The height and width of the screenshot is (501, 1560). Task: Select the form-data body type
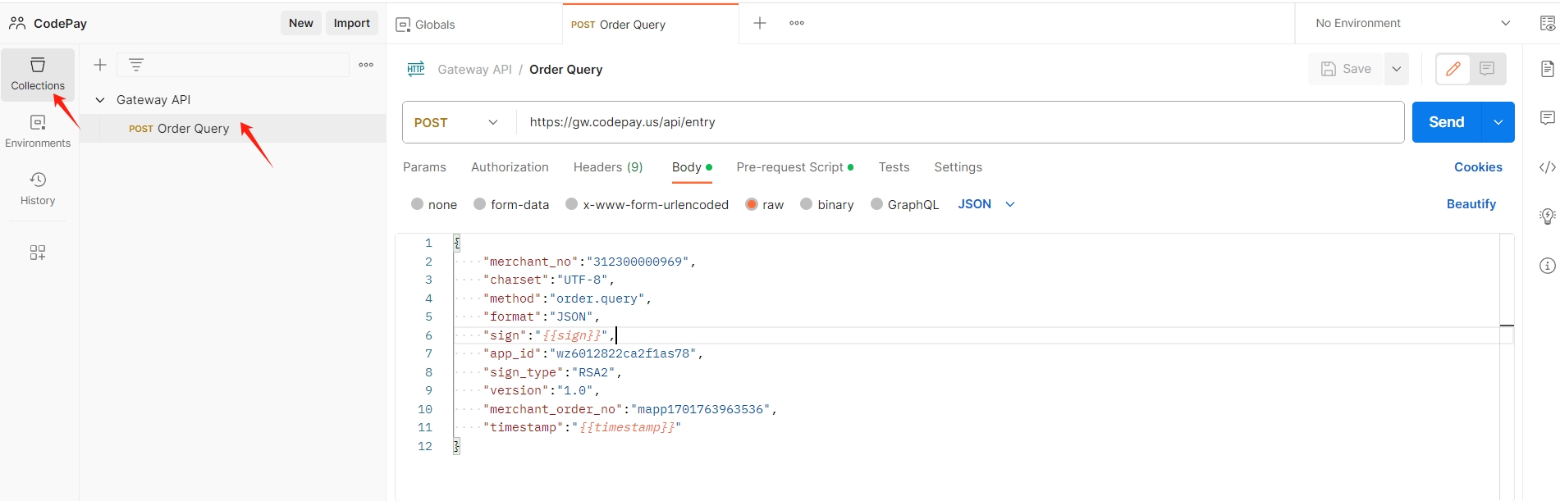pos(480,204)
